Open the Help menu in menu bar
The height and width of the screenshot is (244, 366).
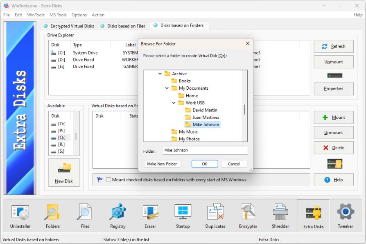[x=358, y=15]
